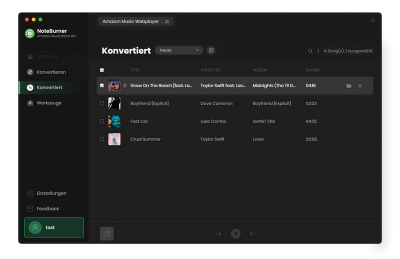
Task: Click the ALBUM column header
Action: click(x=260, y=70)
